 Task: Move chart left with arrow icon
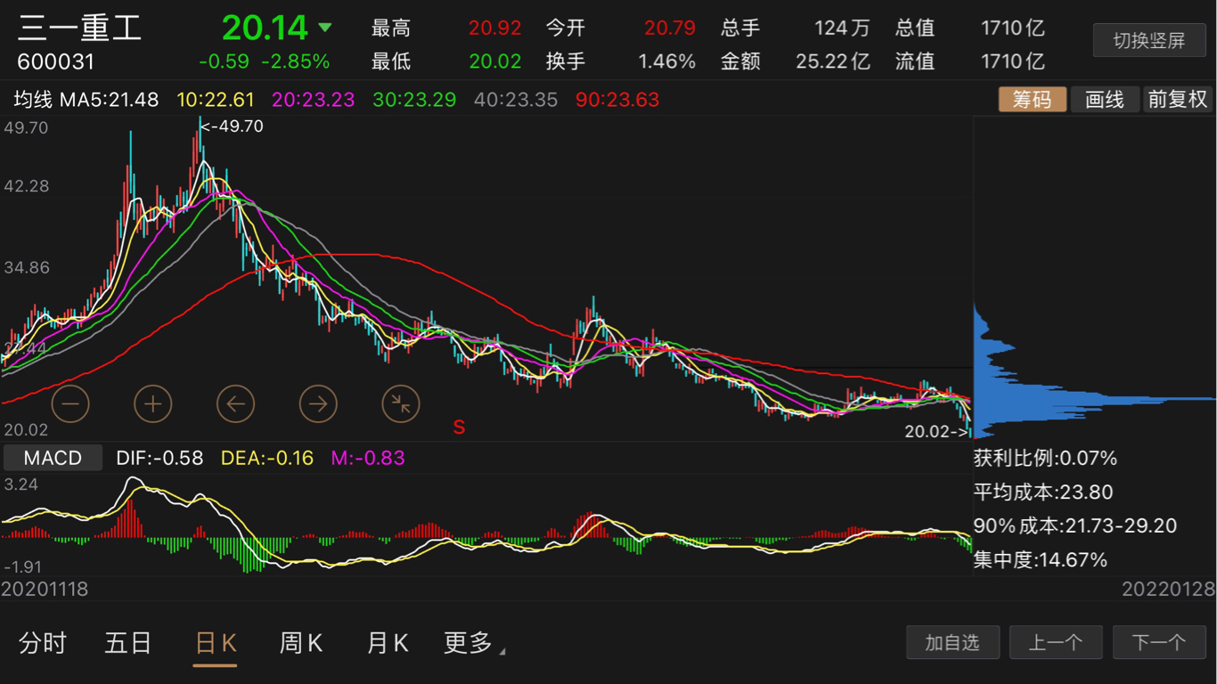[236, 404]
